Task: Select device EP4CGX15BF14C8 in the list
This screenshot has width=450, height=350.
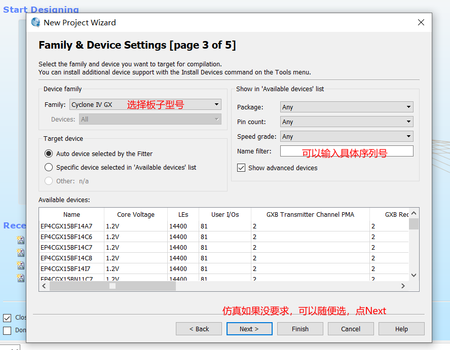Action: point(224,258)
